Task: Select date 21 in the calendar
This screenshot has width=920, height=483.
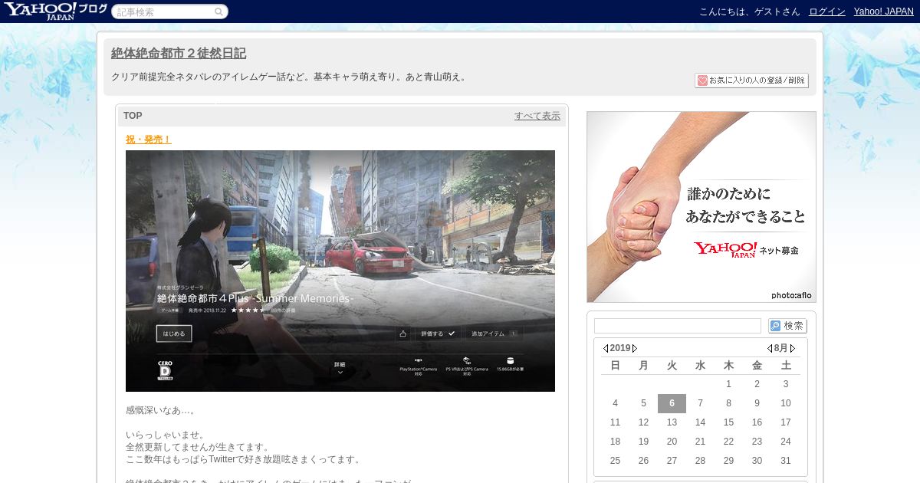Action: [x=700, y=442]
